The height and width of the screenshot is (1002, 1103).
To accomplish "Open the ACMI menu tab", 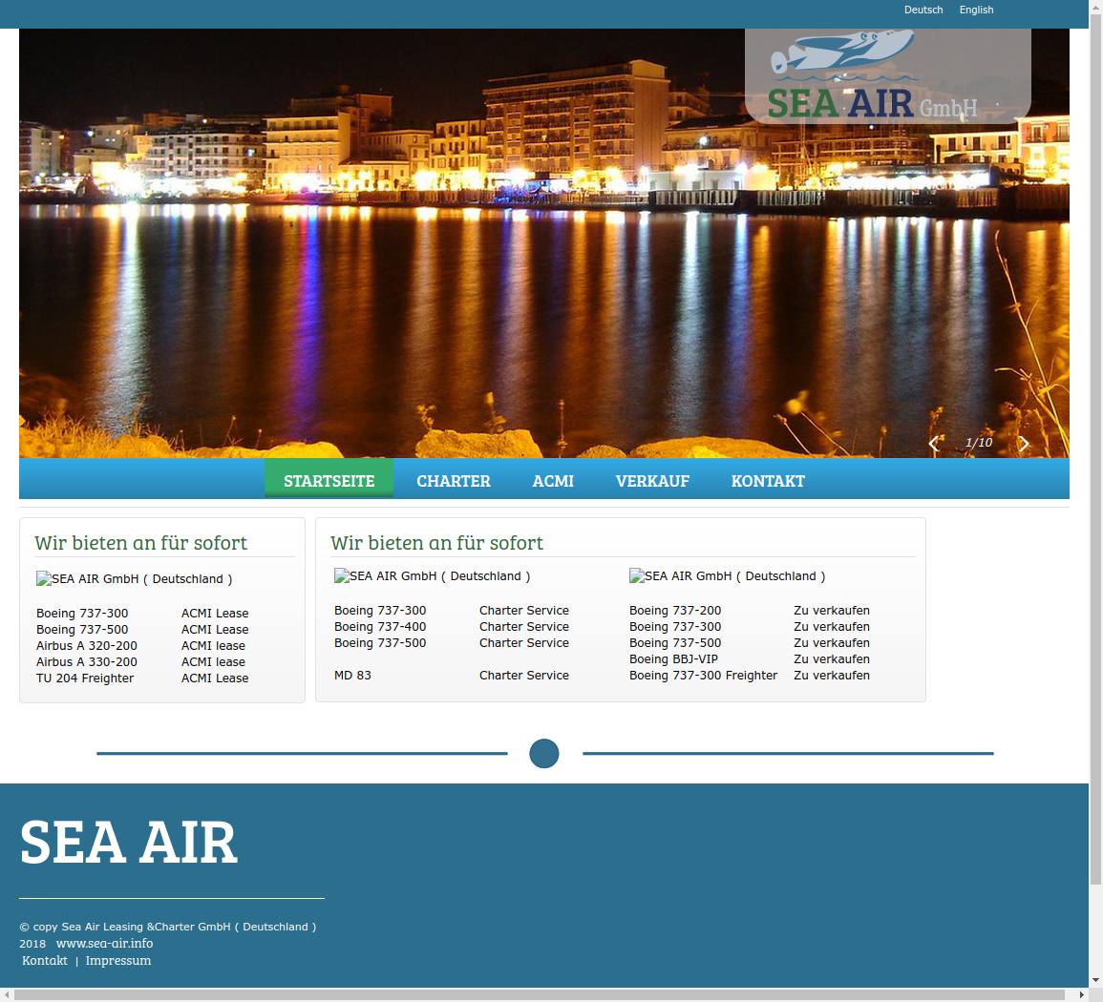I will (x=553, y=481).
